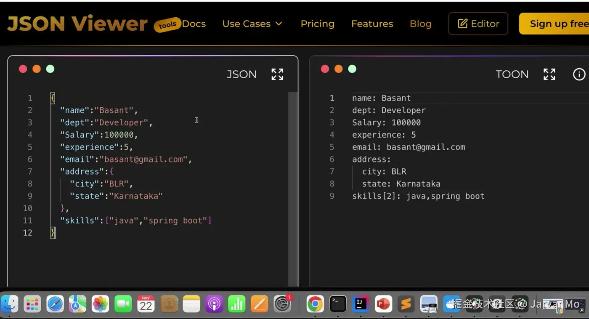Open the Docs page
The image size is (589, 319).
194,24
